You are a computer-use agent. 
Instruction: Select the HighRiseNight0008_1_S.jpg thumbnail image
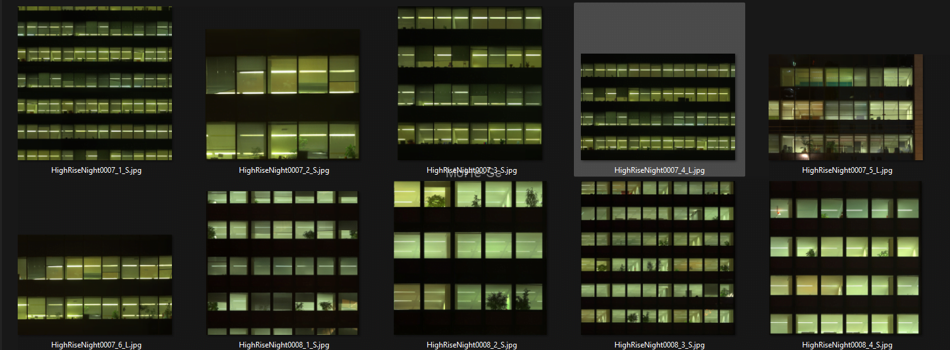[283, 263]
